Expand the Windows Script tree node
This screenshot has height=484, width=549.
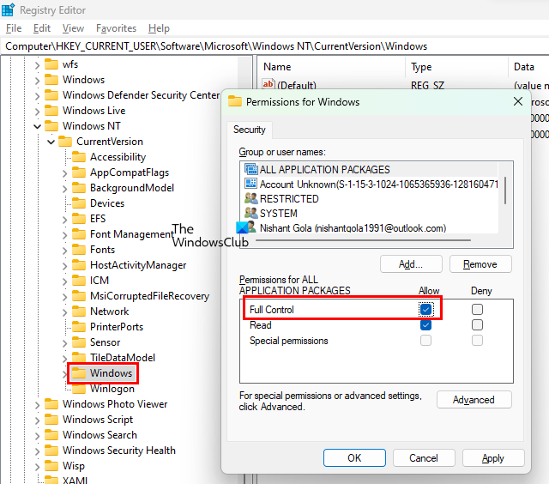(x=37, y=420)
